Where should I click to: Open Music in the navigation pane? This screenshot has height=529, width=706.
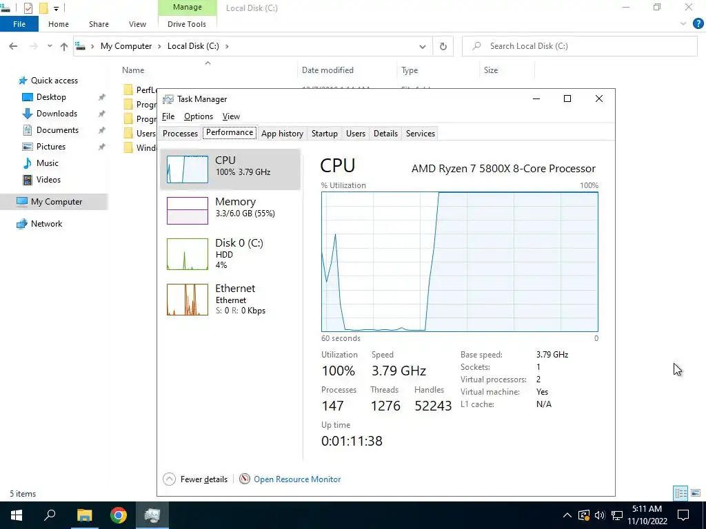(48, 163)
